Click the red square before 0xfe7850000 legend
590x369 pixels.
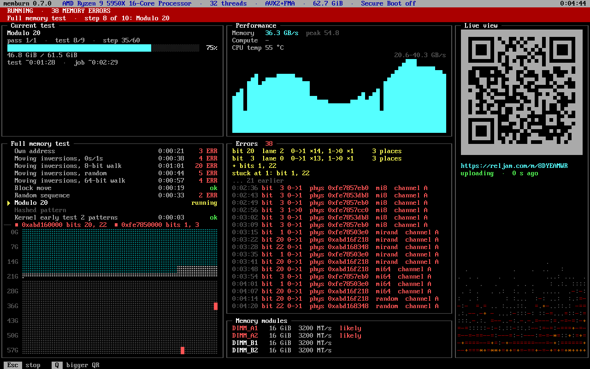(116, 225)
